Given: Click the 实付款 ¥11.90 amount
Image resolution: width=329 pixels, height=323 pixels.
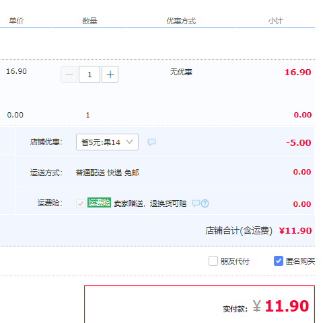Looking at the screenshot, I should click(x=281, y=306).
